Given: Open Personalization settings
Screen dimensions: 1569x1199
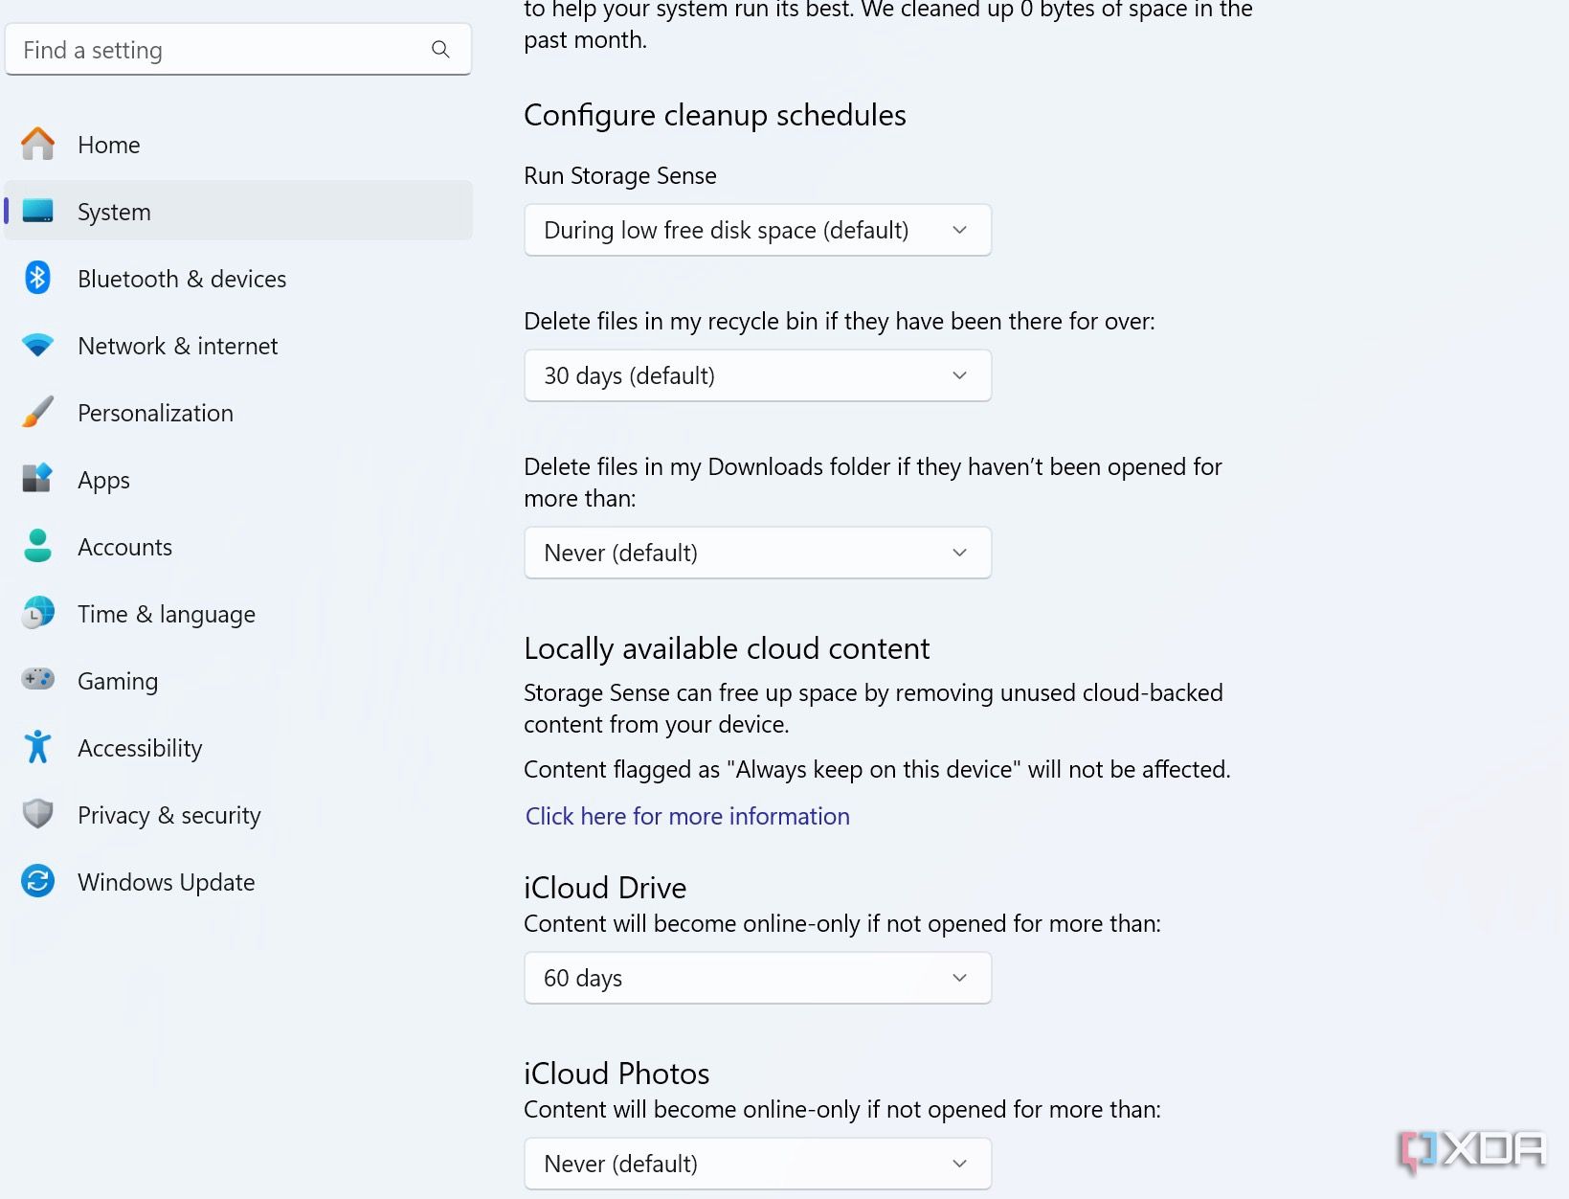Looking at the screenshot, I should (238, 413).
